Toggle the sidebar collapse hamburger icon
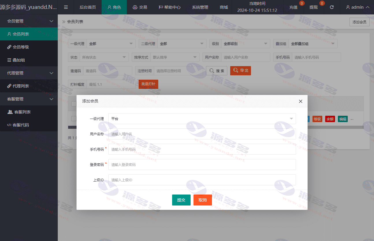The height and width of the screenshot is (241, 374). click(x=66, y=7)
